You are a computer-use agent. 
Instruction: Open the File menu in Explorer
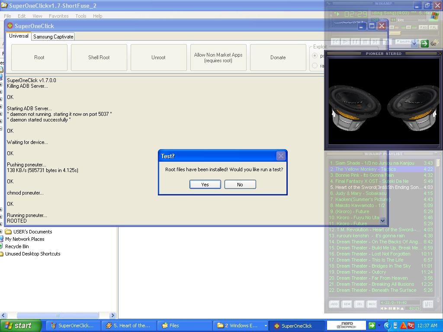pos(7,16)
